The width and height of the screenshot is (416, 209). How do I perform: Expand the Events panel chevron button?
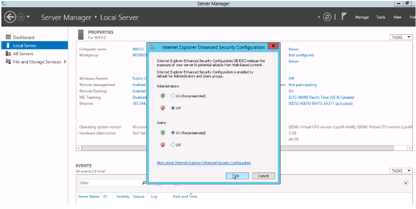click(406, 183)
